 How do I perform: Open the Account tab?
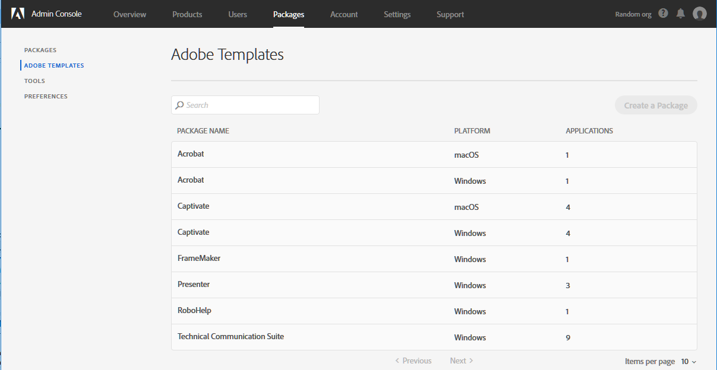tap(344, 14)
